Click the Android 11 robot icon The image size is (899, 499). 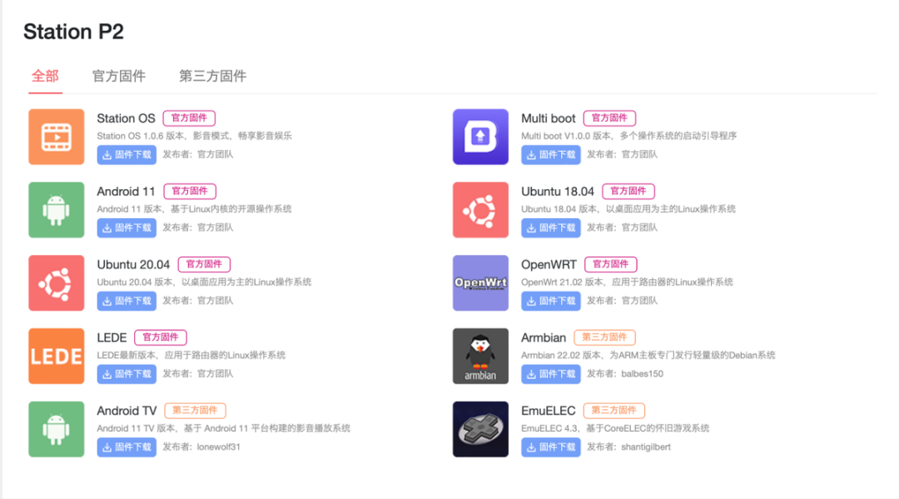click(56, 209)
